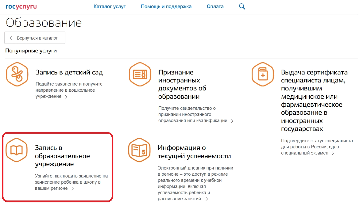Open Запись в образовательное учреждение service
The width and height of the screenshot is (360, 206).
coord(62,156)
